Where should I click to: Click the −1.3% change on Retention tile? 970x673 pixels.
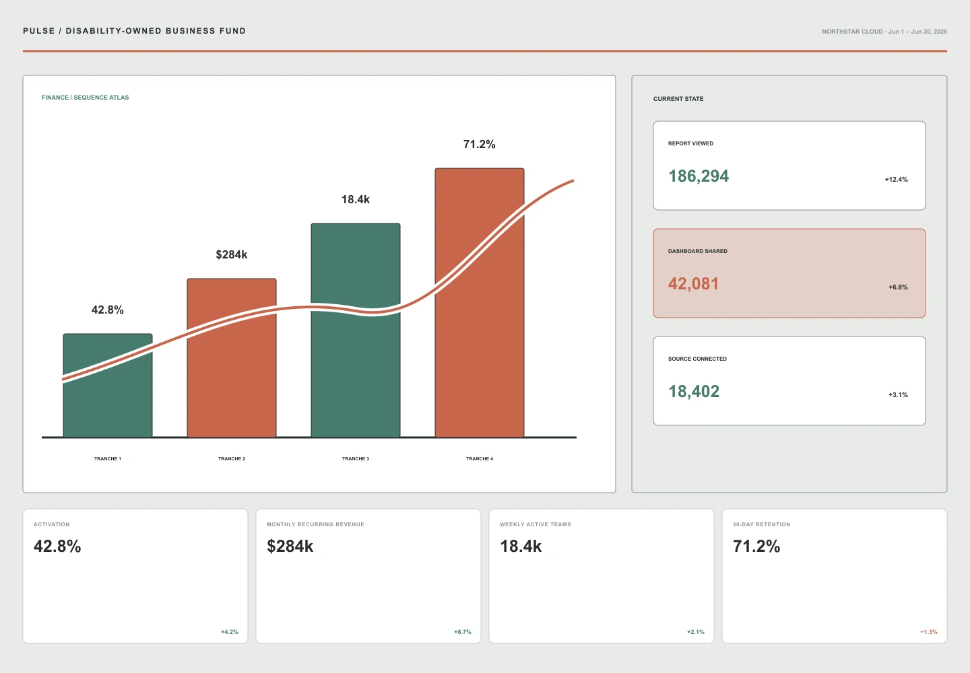coord(929,632)
